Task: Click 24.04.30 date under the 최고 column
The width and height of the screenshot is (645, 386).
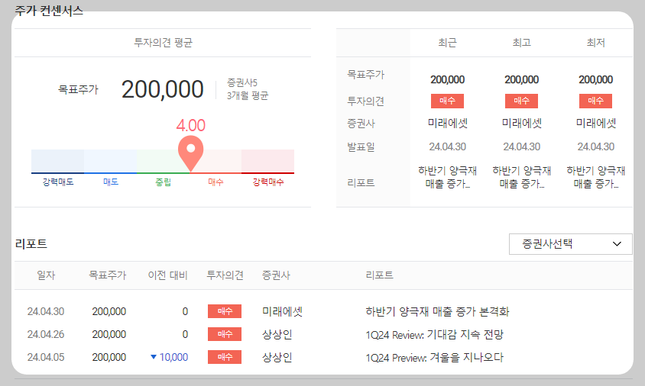Action: pos(522,146)
